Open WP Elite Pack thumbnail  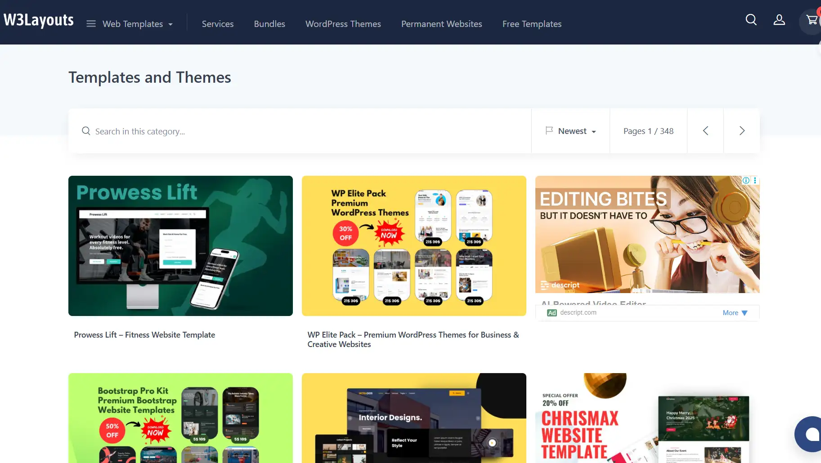click(x=414, y=246)
